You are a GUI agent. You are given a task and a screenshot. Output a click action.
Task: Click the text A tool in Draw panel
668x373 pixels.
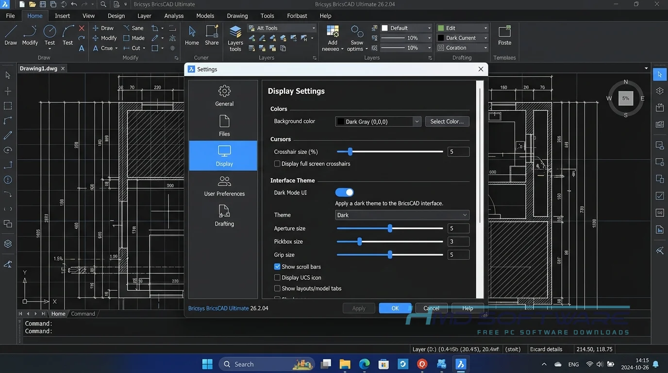tap(82, 48)
